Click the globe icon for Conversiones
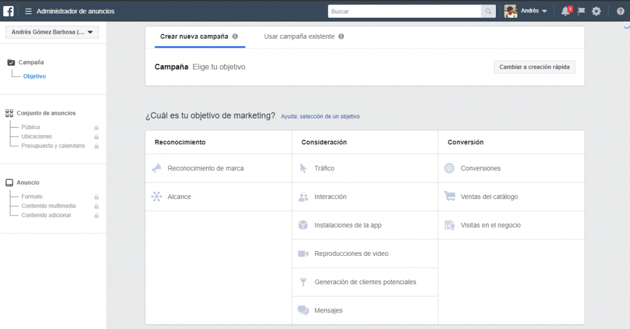The width and height of the screenshot is (630, 329). 449,168
